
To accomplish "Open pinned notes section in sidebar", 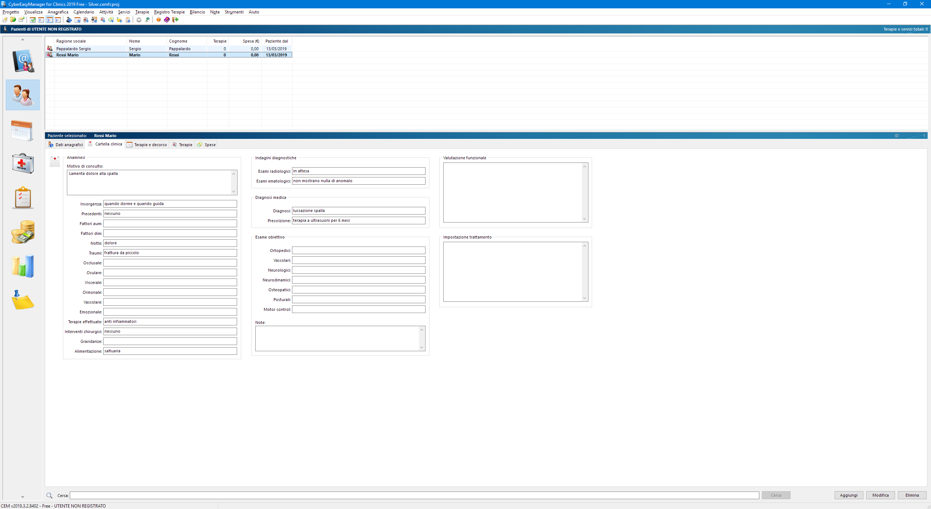I will coord(23,300).
